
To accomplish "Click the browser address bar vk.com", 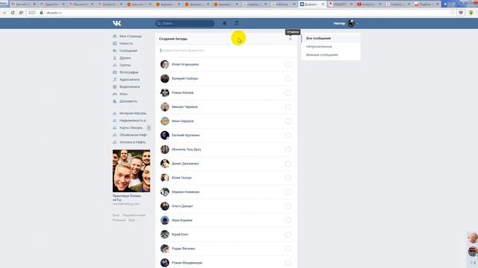I will (x=54, y=13).
